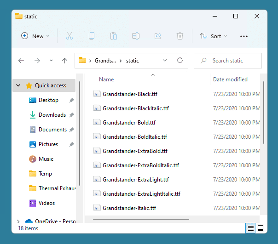Click the static breadcrumb segment
Screen dimensions: 278x244
tap(133, 61)
